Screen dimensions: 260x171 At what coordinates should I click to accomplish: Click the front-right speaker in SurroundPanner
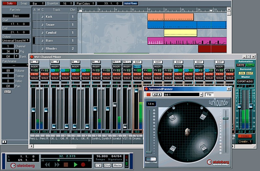click(x=203, y=116)
